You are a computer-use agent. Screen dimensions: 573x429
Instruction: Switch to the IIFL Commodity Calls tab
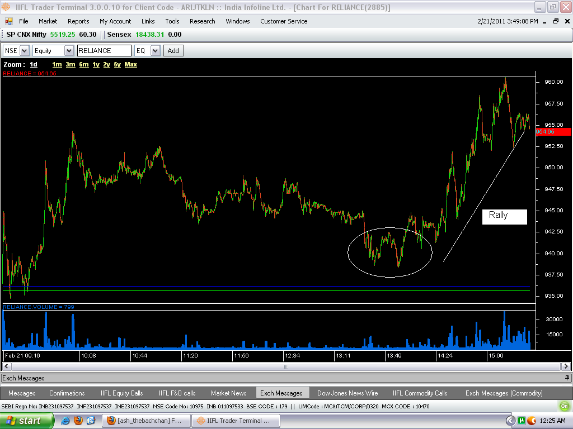click(420, 393)
